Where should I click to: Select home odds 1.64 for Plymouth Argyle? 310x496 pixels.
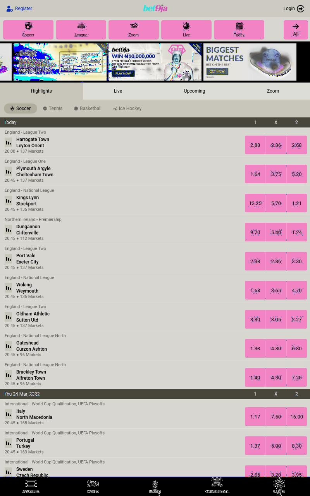click(255, 174)
